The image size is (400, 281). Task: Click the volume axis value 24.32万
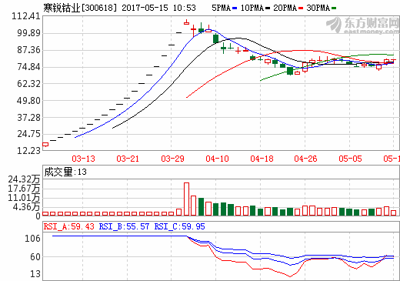(24, 179)
